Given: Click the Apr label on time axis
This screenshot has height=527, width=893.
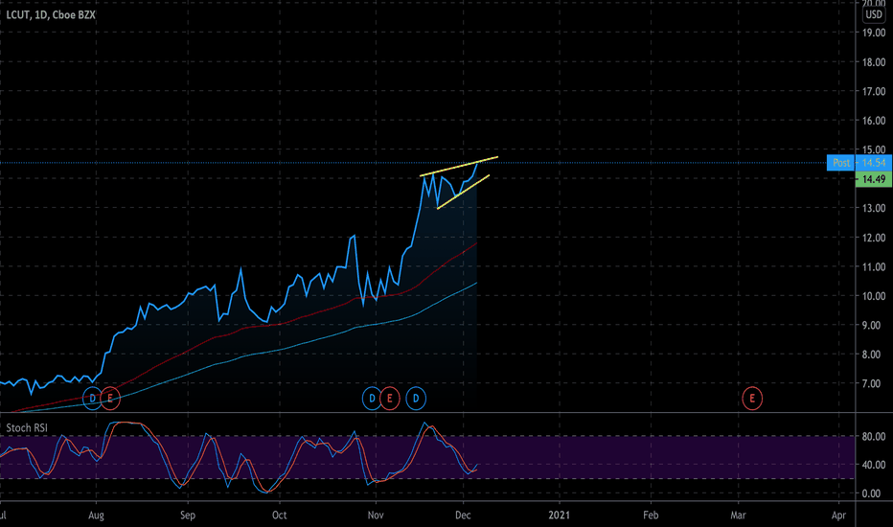Looking at the screenshot, I should tap(838, 516).
